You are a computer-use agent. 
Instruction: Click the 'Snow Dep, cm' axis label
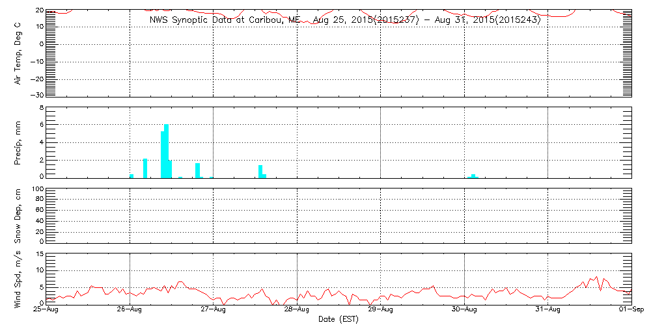18,216
